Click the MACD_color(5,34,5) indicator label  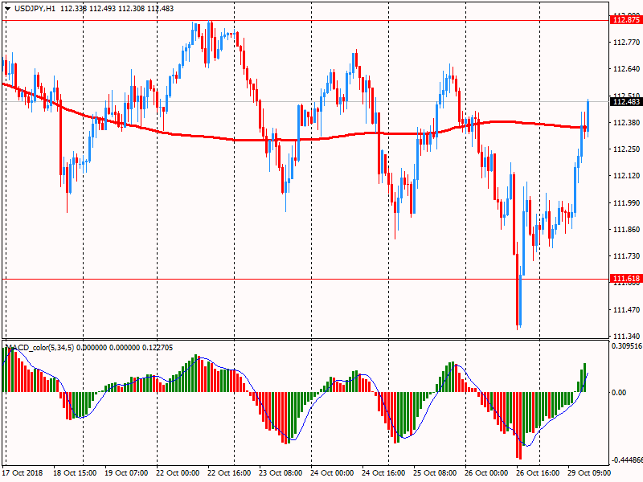(x=41, y=348)
